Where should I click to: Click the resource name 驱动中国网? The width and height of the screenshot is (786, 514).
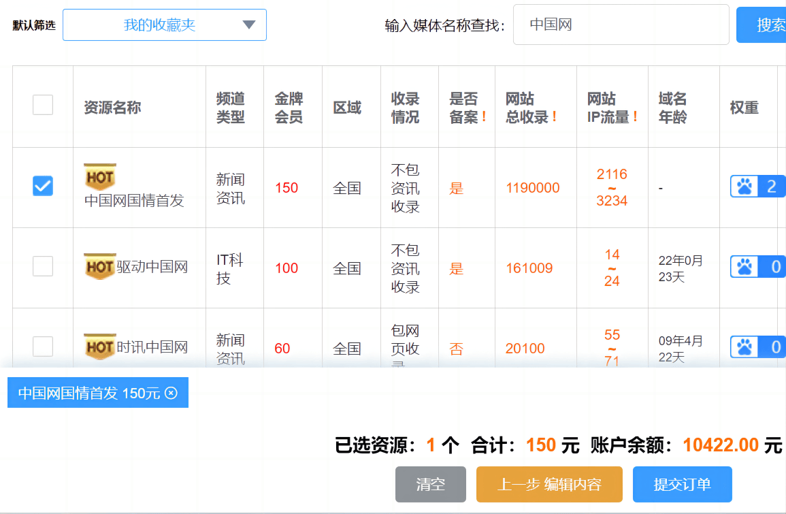pyautogui.click(x=152, y=267)
